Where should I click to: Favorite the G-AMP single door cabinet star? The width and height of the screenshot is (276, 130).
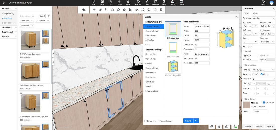21,31
